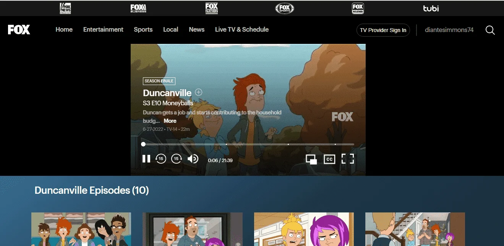The image size is (504, 246).
Task: Open the search magnifier icon
Action: [490, 30]
